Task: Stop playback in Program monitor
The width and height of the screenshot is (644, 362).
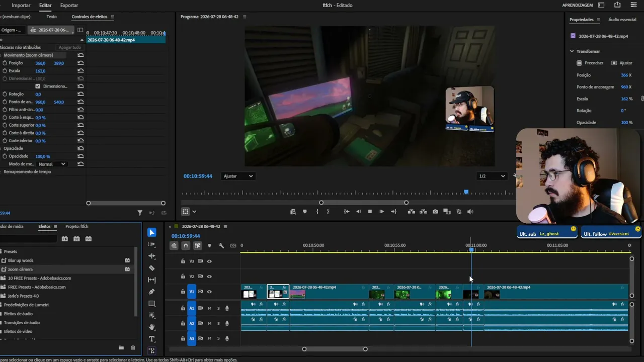Action: 370,212
